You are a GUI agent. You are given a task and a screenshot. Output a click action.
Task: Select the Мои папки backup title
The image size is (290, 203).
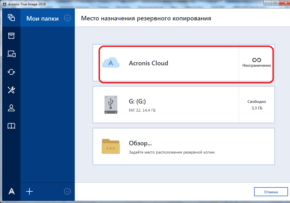pyautogui.click(x=42, y=18)
